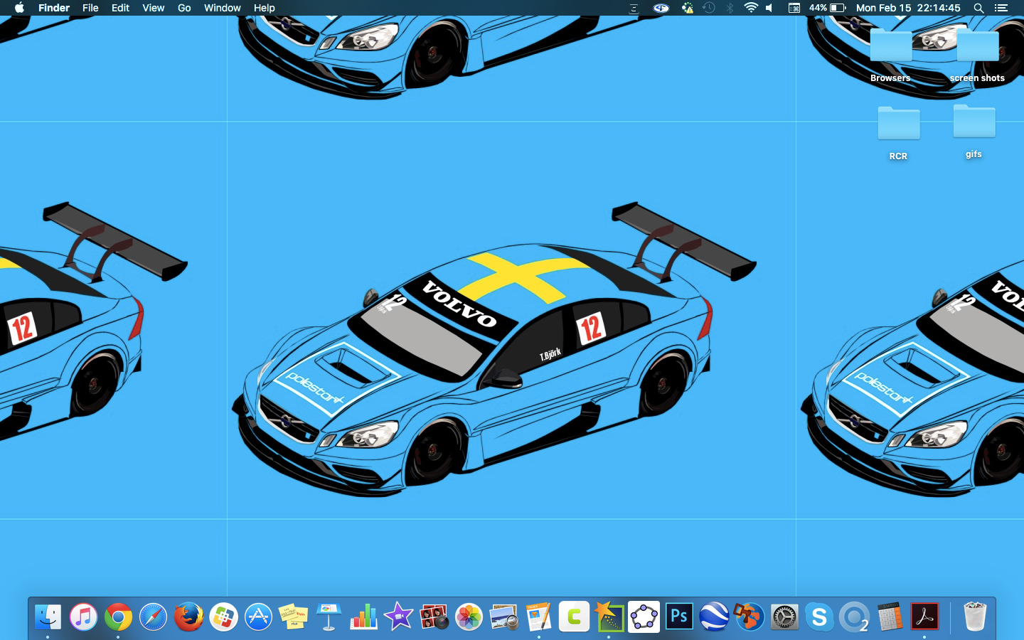Open the Photos app in dock
This screenshot has height=640, width=1024.
point(469,617)
